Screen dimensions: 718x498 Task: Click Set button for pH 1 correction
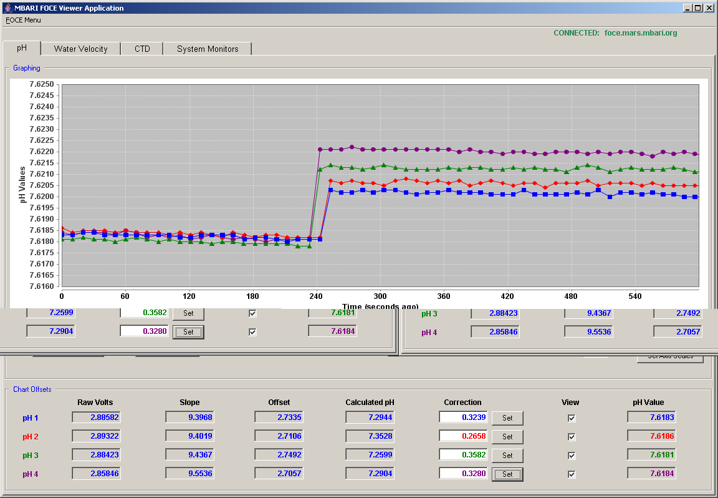pyautogui.click(x=507, y=418)
